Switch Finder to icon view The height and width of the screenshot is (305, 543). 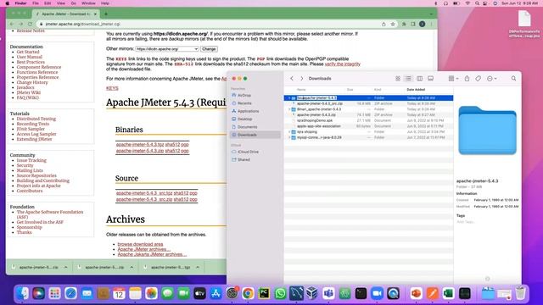[398, 79]
